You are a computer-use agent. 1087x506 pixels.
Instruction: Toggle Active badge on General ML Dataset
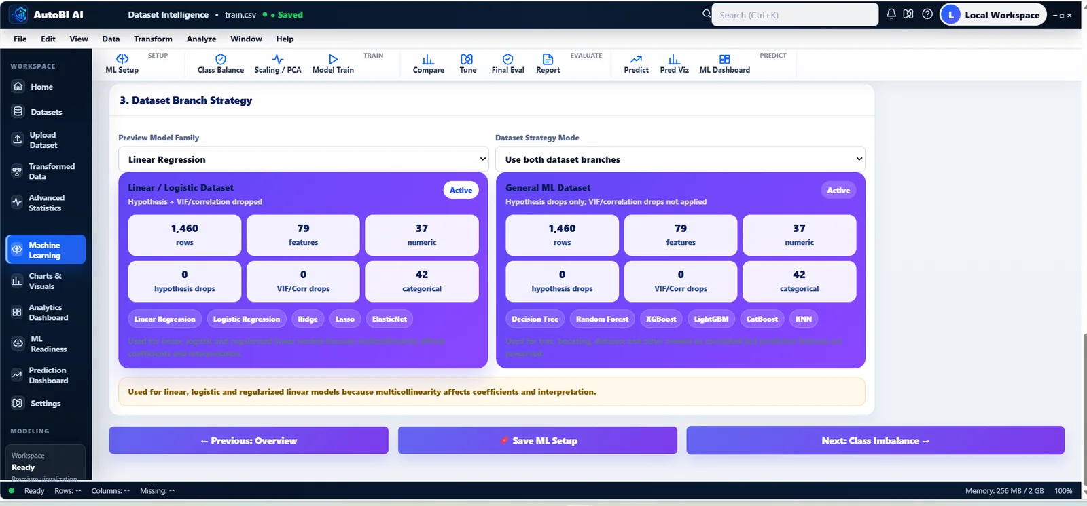(x=838, y=190)
